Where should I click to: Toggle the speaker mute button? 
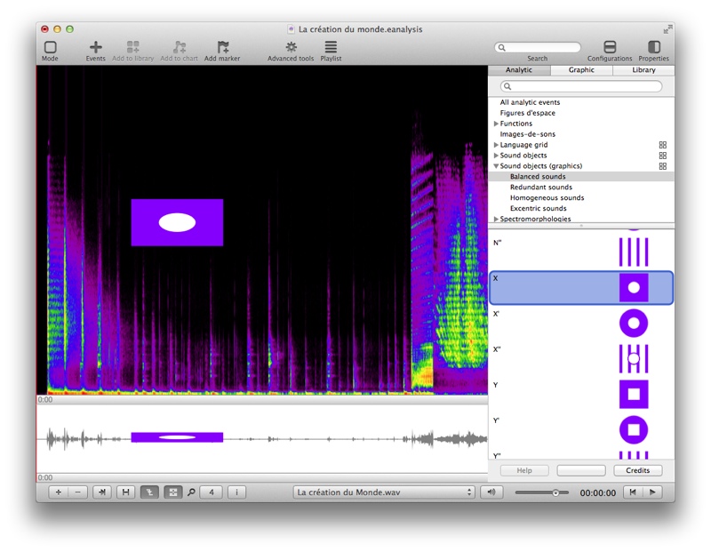click(491, 492)
